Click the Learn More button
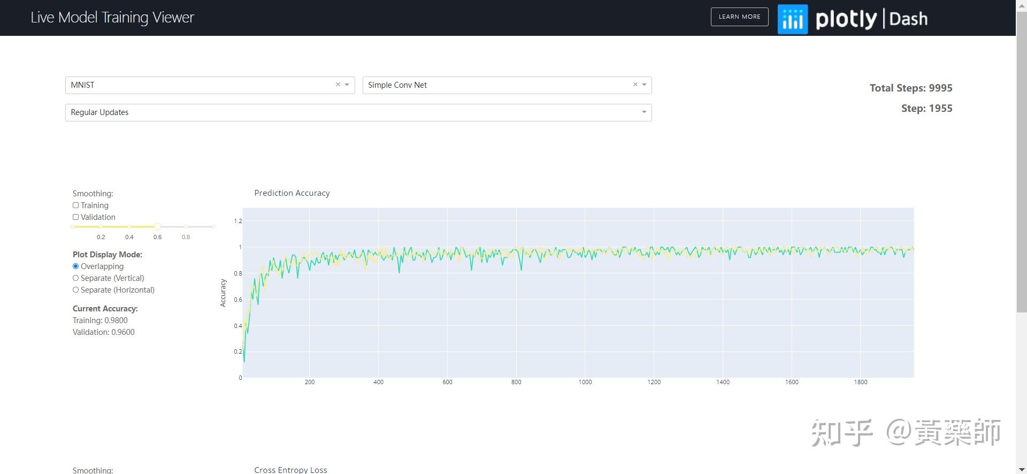This screenshot has width=1027, height=474. (x=739, y=17)
